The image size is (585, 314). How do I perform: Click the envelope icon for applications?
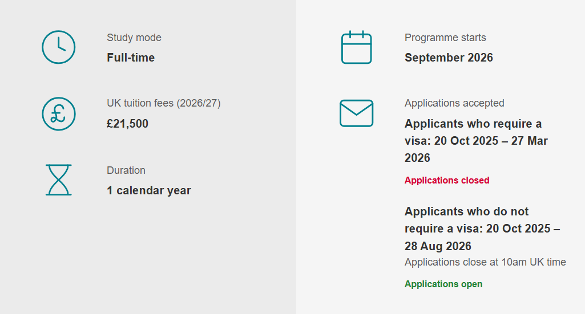tap(356, 113)
